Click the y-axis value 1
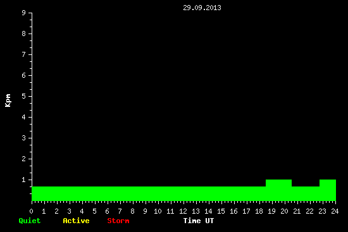This screenshot has height=232, width=348. [24, 180]
